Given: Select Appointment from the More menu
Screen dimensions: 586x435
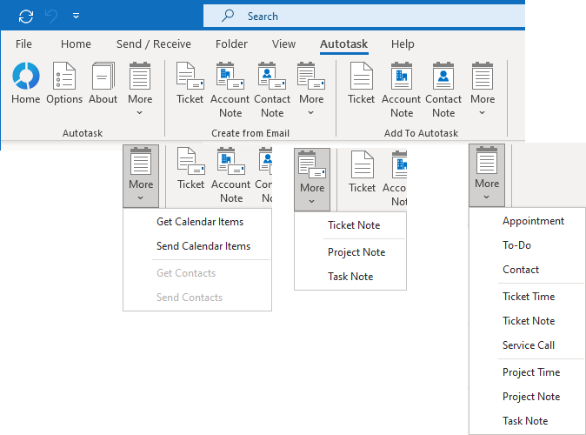Looking at the screenshot, I should click(x=533, y=221).
